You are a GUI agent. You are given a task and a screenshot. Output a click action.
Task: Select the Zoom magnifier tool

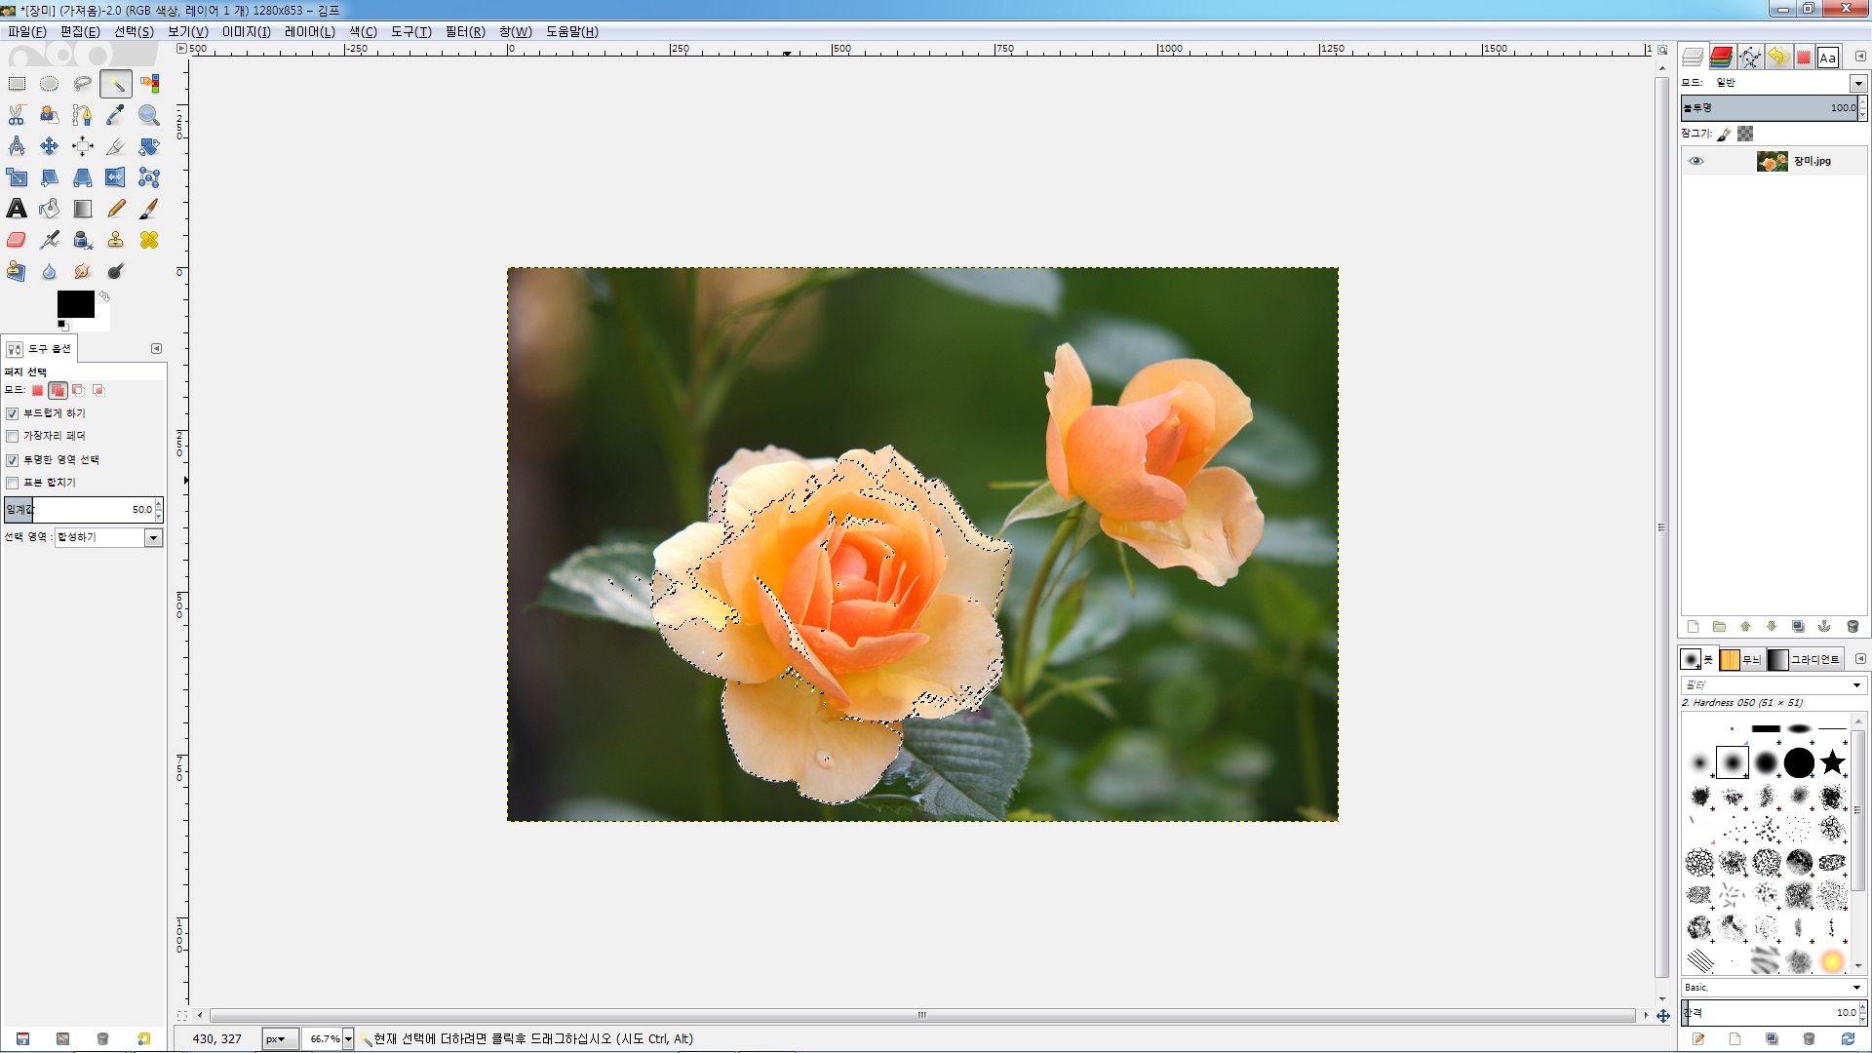coord(149,115)
